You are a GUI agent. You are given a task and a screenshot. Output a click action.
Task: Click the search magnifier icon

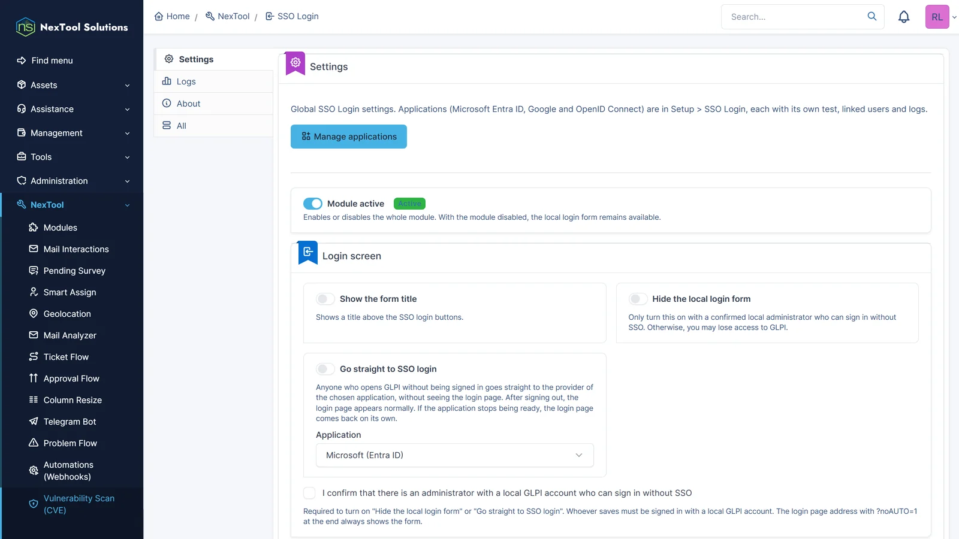tap(872, 16)
